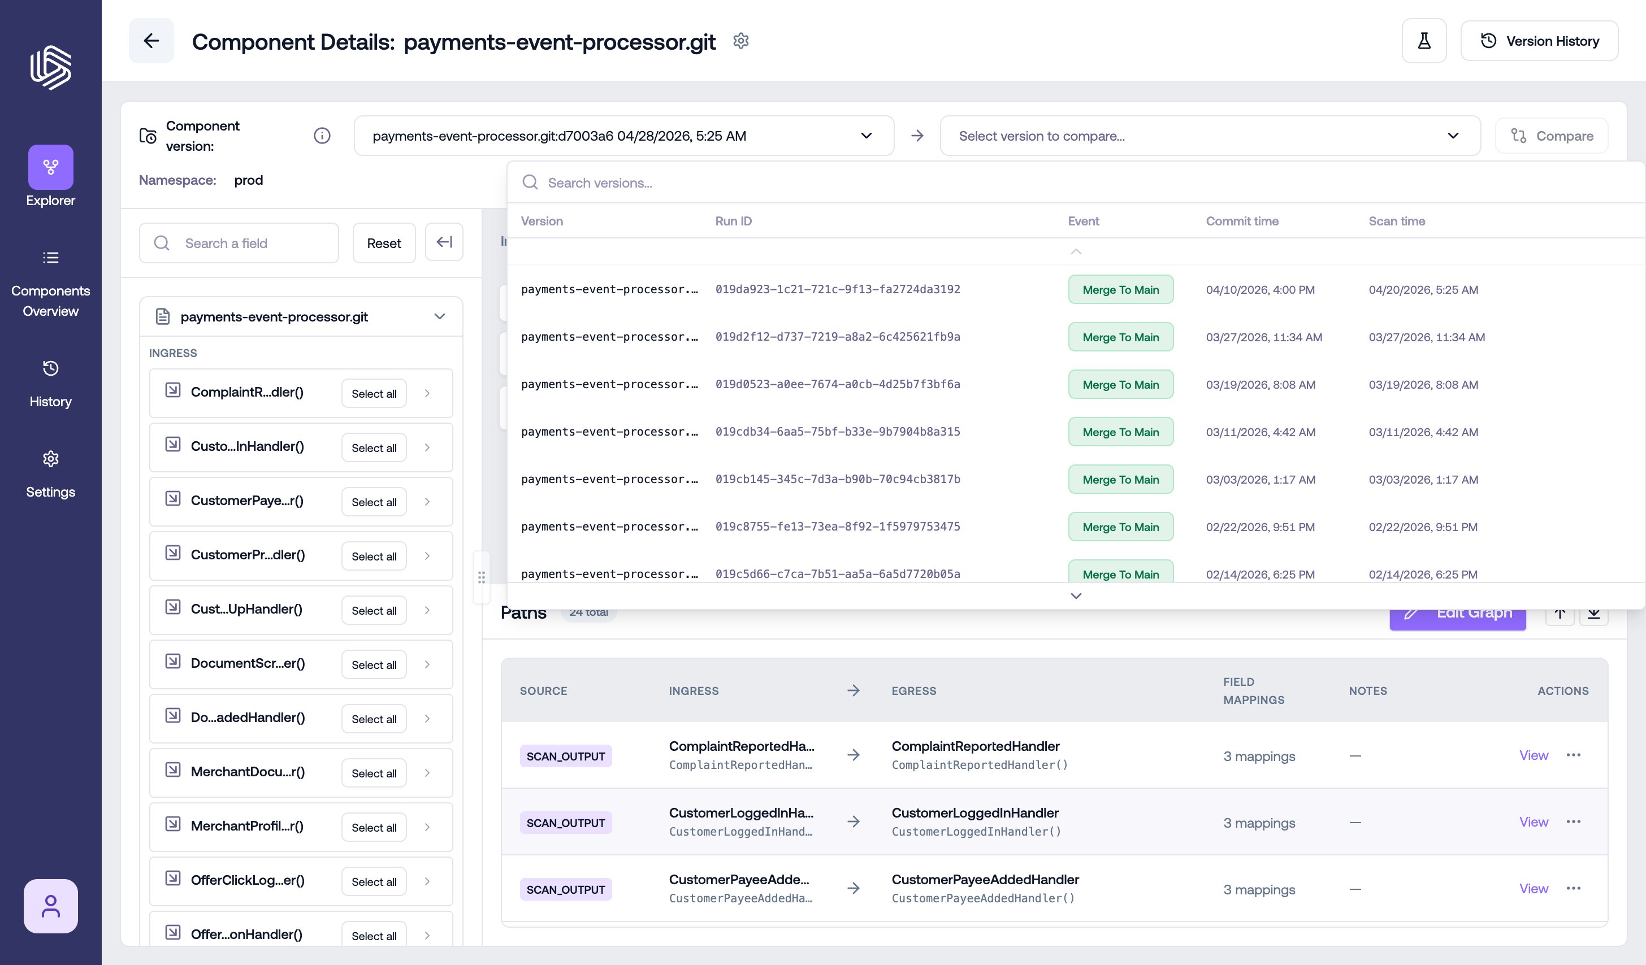Viewport: 1646px width, 965px height.
Task: Click the Scan time column header
Action: pyautogui.click(x=1397, y=221)
